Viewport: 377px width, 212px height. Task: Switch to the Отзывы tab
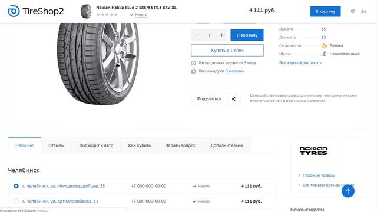point(57,145)
